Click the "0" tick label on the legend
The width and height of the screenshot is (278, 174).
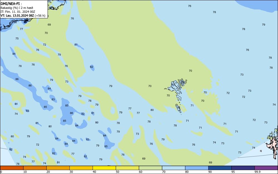click(x=1, y=172)
